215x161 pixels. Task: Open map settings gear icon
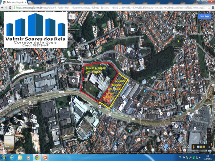(188, 147)
